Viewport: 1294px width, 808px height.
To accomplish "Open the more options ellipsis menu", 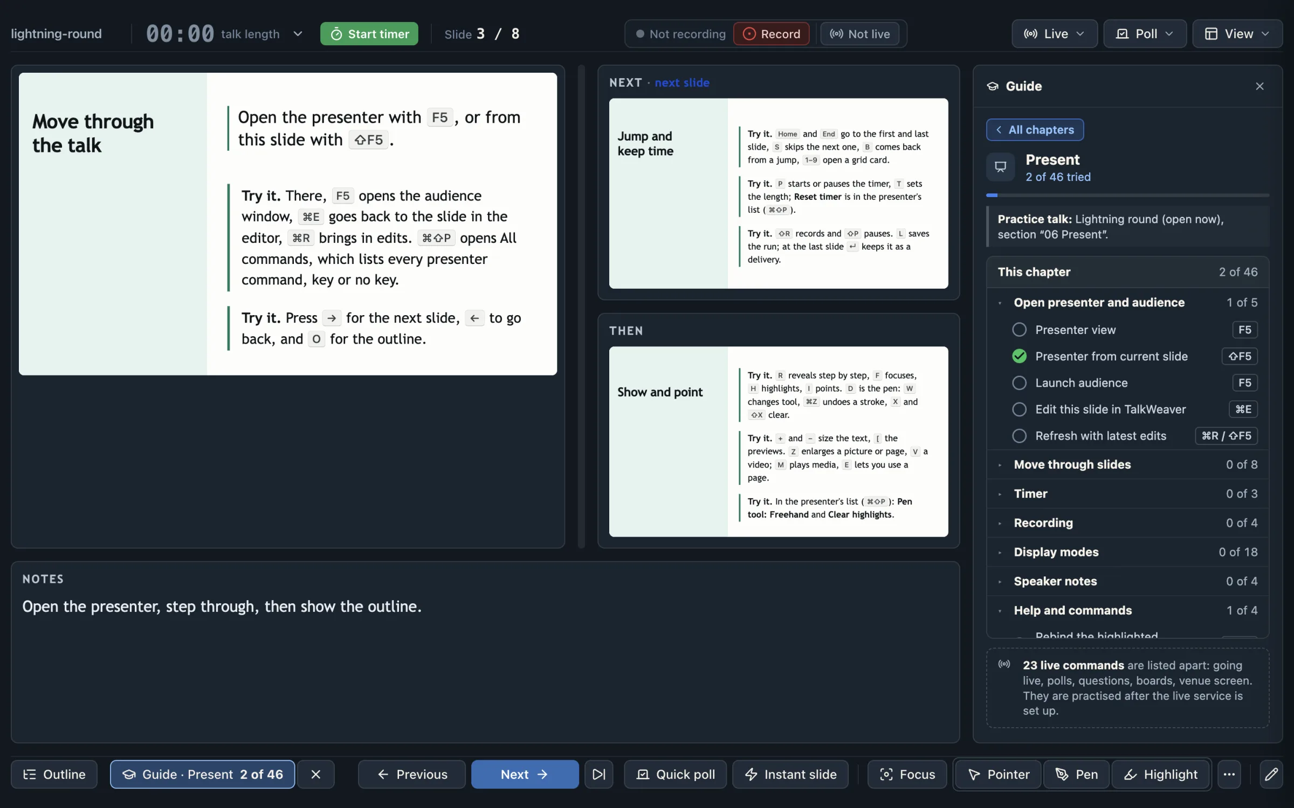I will [x=1229, y=774].
